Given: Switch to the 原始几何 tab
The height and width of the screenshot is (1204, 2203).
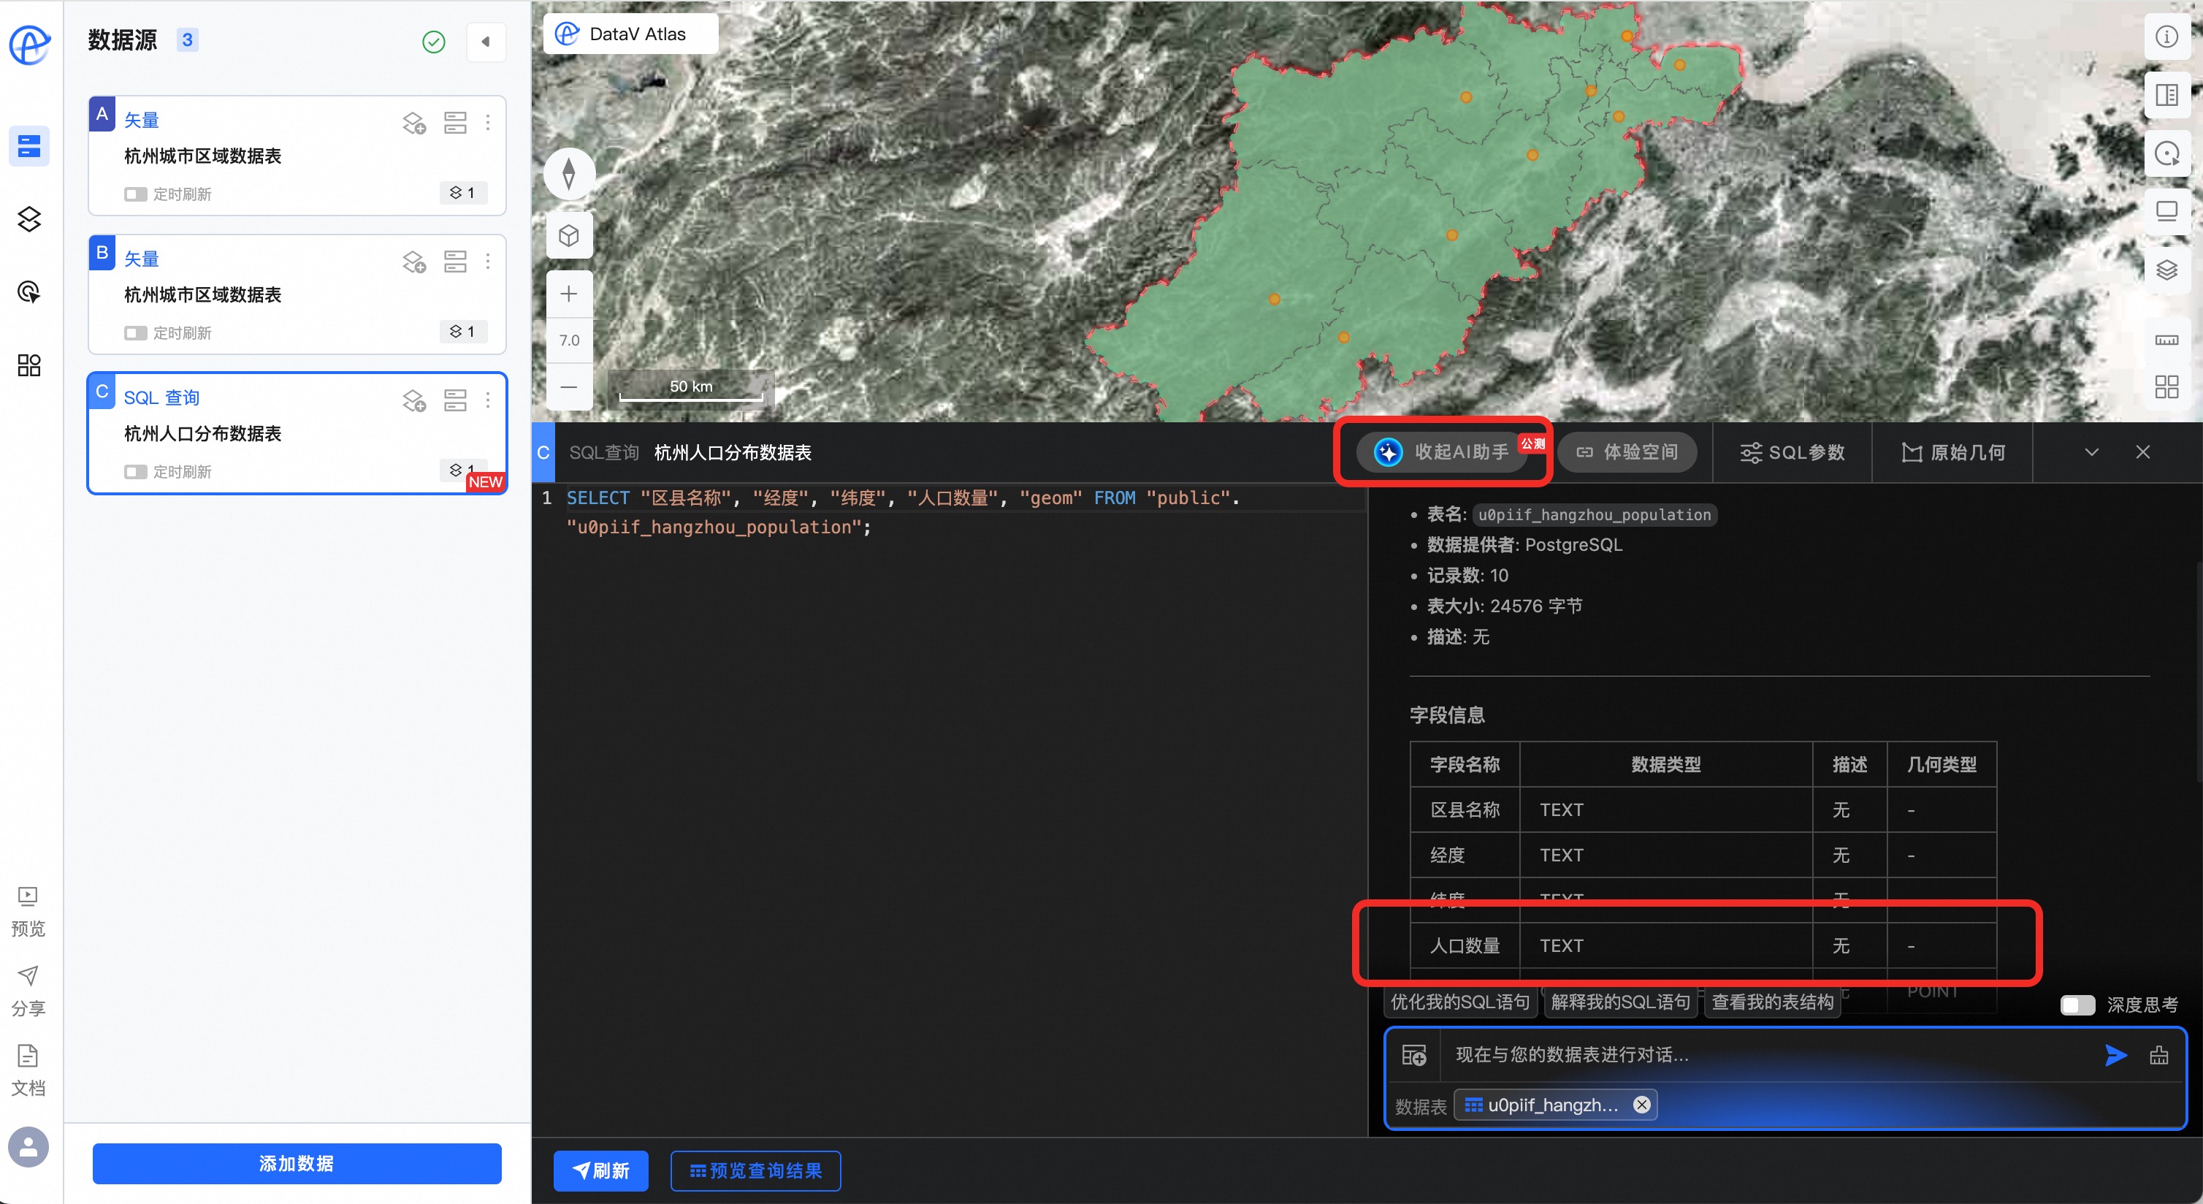Looking at the screenshot, I should (x=1953, y=452).
